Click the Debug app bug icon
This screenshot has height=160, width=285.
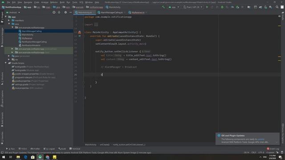pos(222,7)
